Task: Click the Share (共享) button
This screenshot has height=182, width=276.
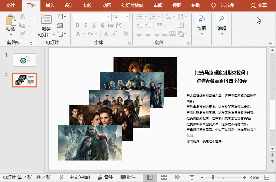Action: coord(259,6)
